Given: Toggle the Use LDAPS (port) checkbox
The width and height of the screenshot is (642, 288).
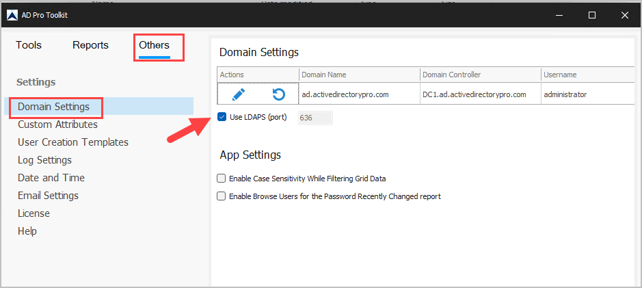Looking at the screenshot, I should tap(222, 118).
